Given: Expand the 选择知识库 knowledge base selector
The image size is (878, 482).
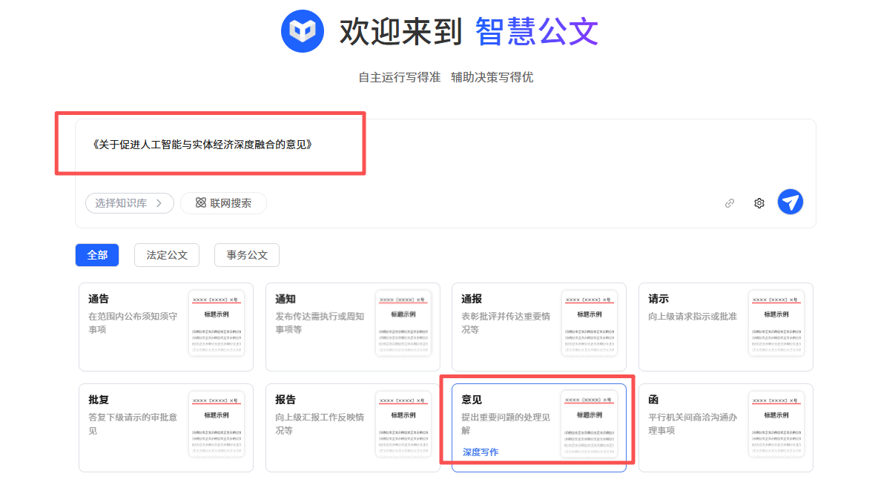Looking at the screenshot, I should [x=129, y=203].
